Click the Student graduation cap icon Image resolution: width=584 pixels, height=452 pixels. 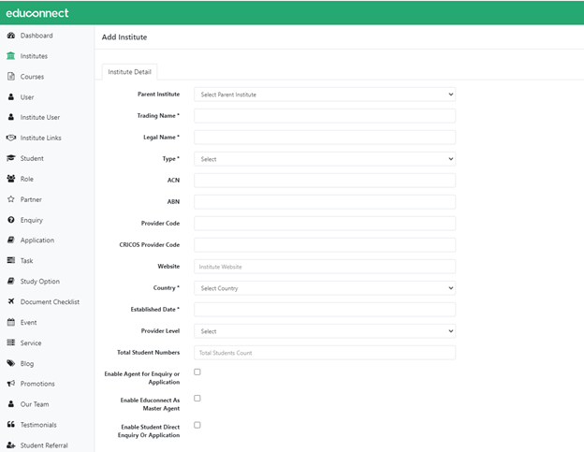point(11,158)
